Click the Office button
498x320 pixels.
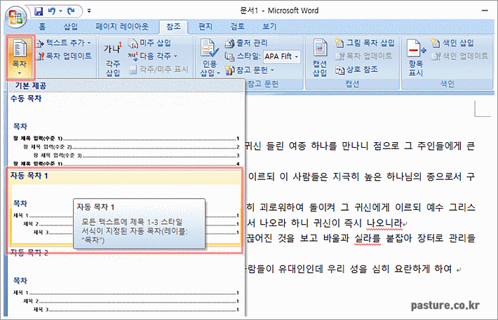coord(15,15)
